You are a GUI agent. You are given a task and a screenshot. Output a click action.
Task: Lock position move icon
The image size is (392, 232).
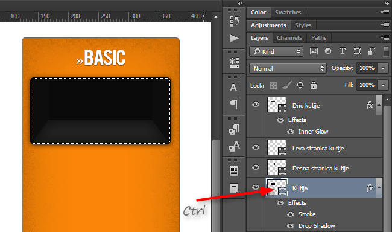pyautogui.click(x=300, y=85)
